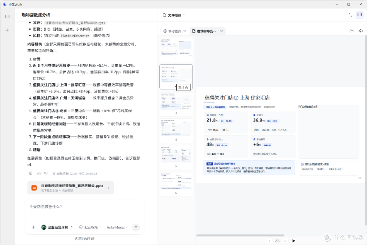
Task: Expand the pptx file card chevron
Action: [x=108, y=188]
